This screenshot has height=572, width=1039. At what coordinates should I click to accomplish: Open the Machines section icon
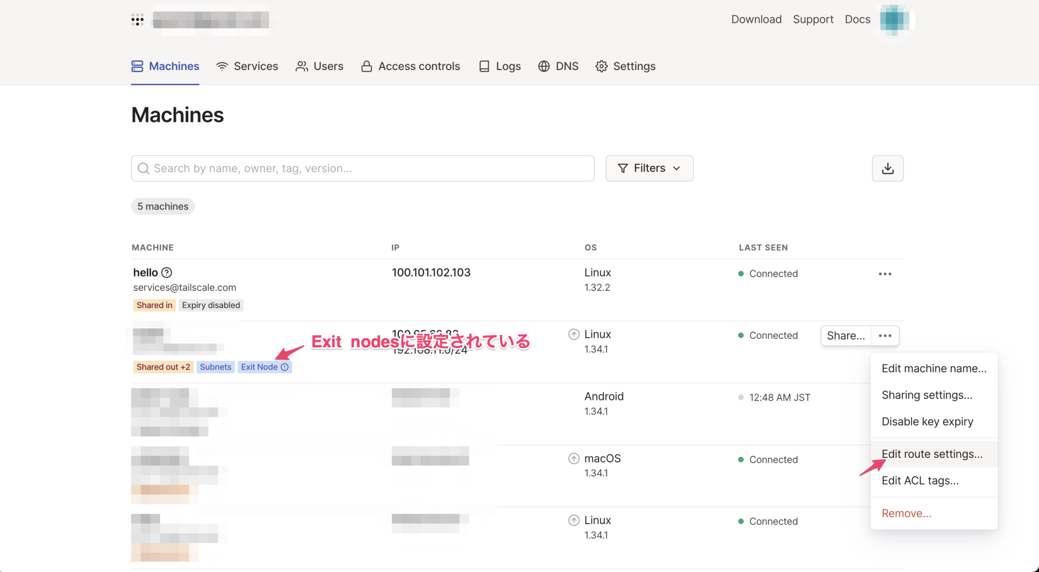point(137,66)
